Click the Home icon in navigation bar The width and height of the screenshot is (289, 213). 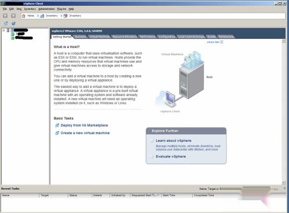24,16
